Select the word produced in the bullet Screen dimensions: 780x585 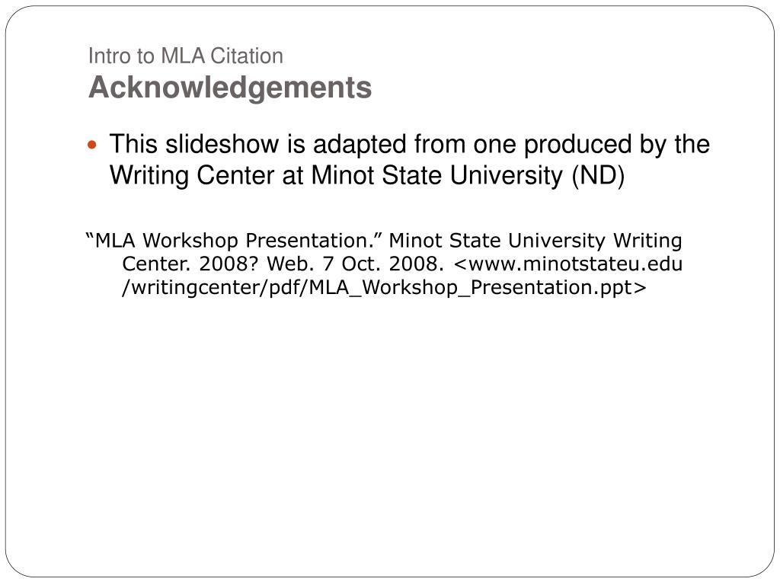(577, 145)
